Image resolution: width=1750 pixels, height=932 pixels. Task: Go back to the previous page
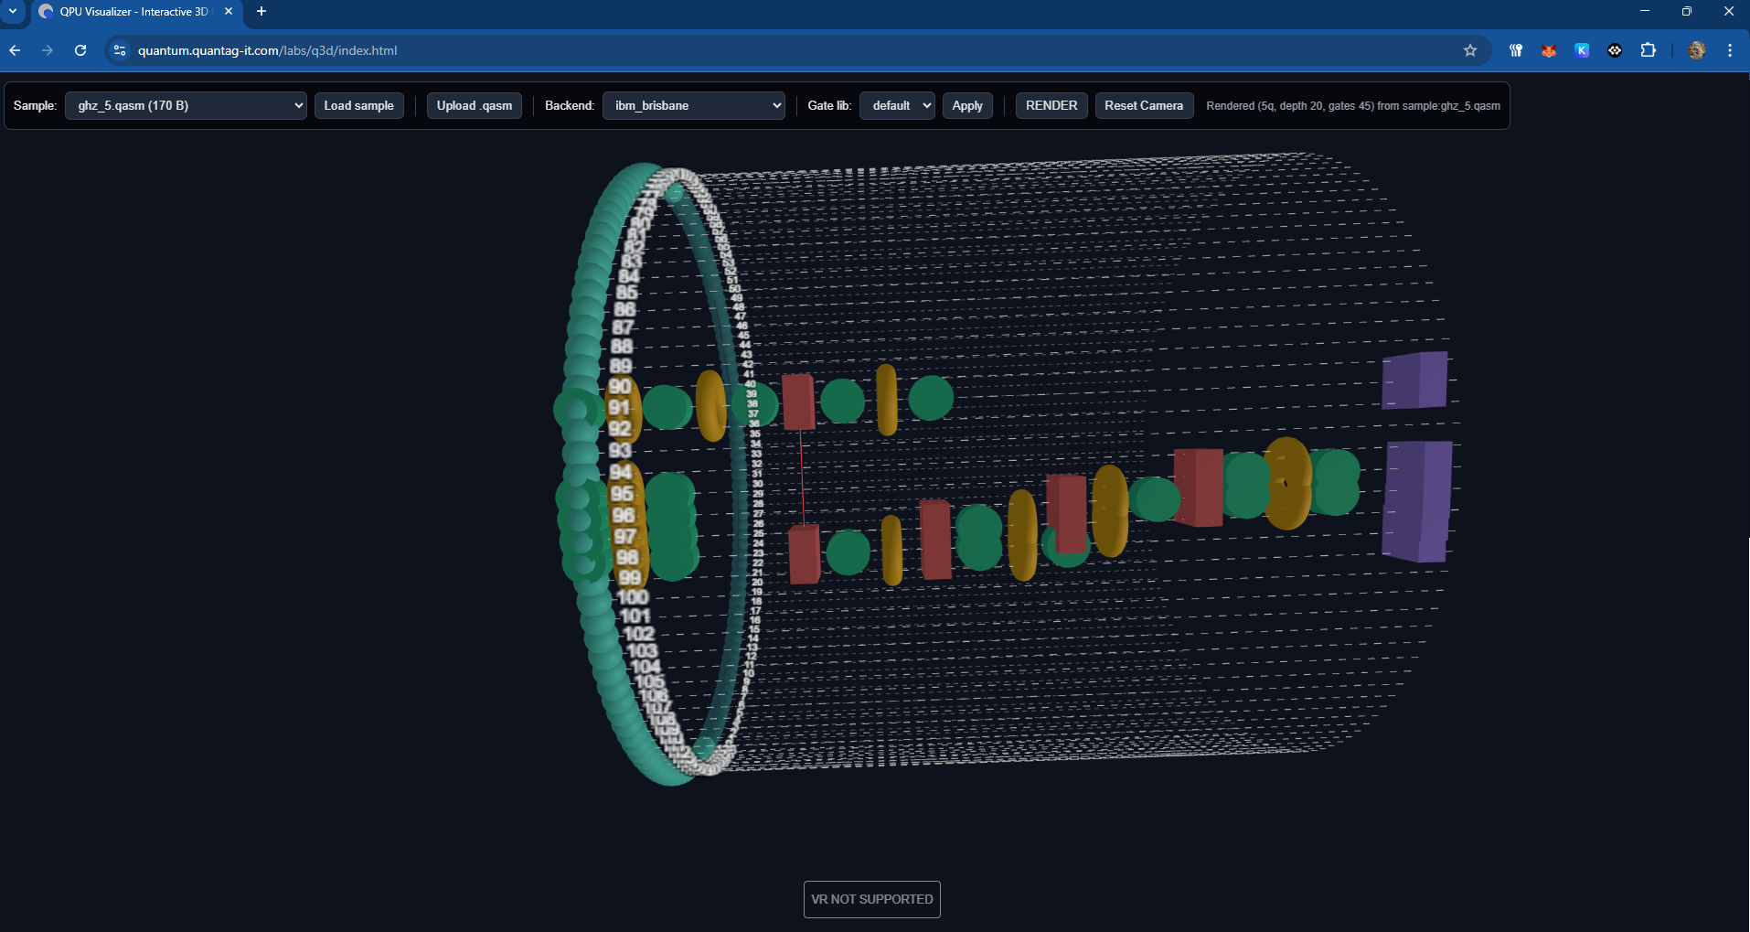pyautogui.click(x=16, y=50)
